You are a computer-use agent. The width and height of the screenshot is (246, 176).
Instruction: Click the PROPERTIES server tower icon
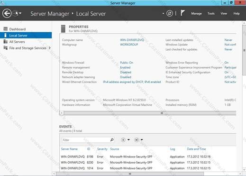pyautogui.click(x=63, y=28)
